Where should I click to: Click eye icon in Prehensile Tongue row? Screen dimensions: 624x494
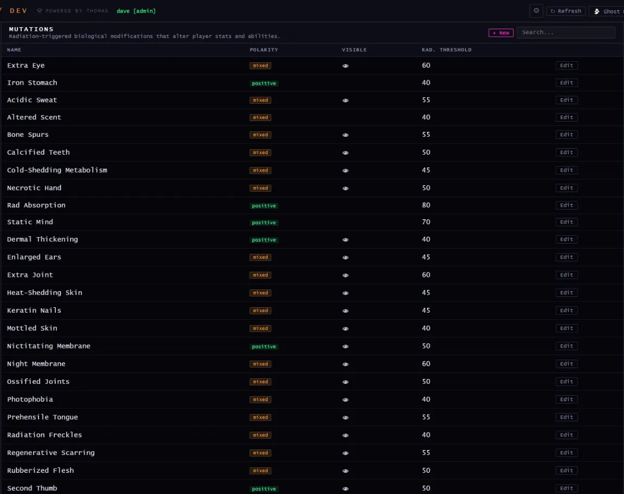pyautogui.click(x=345, y=417)
